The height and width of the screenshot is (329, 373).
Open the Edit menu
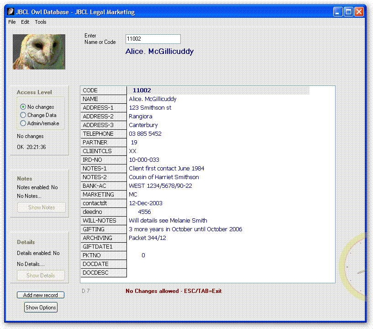(25, 22)
